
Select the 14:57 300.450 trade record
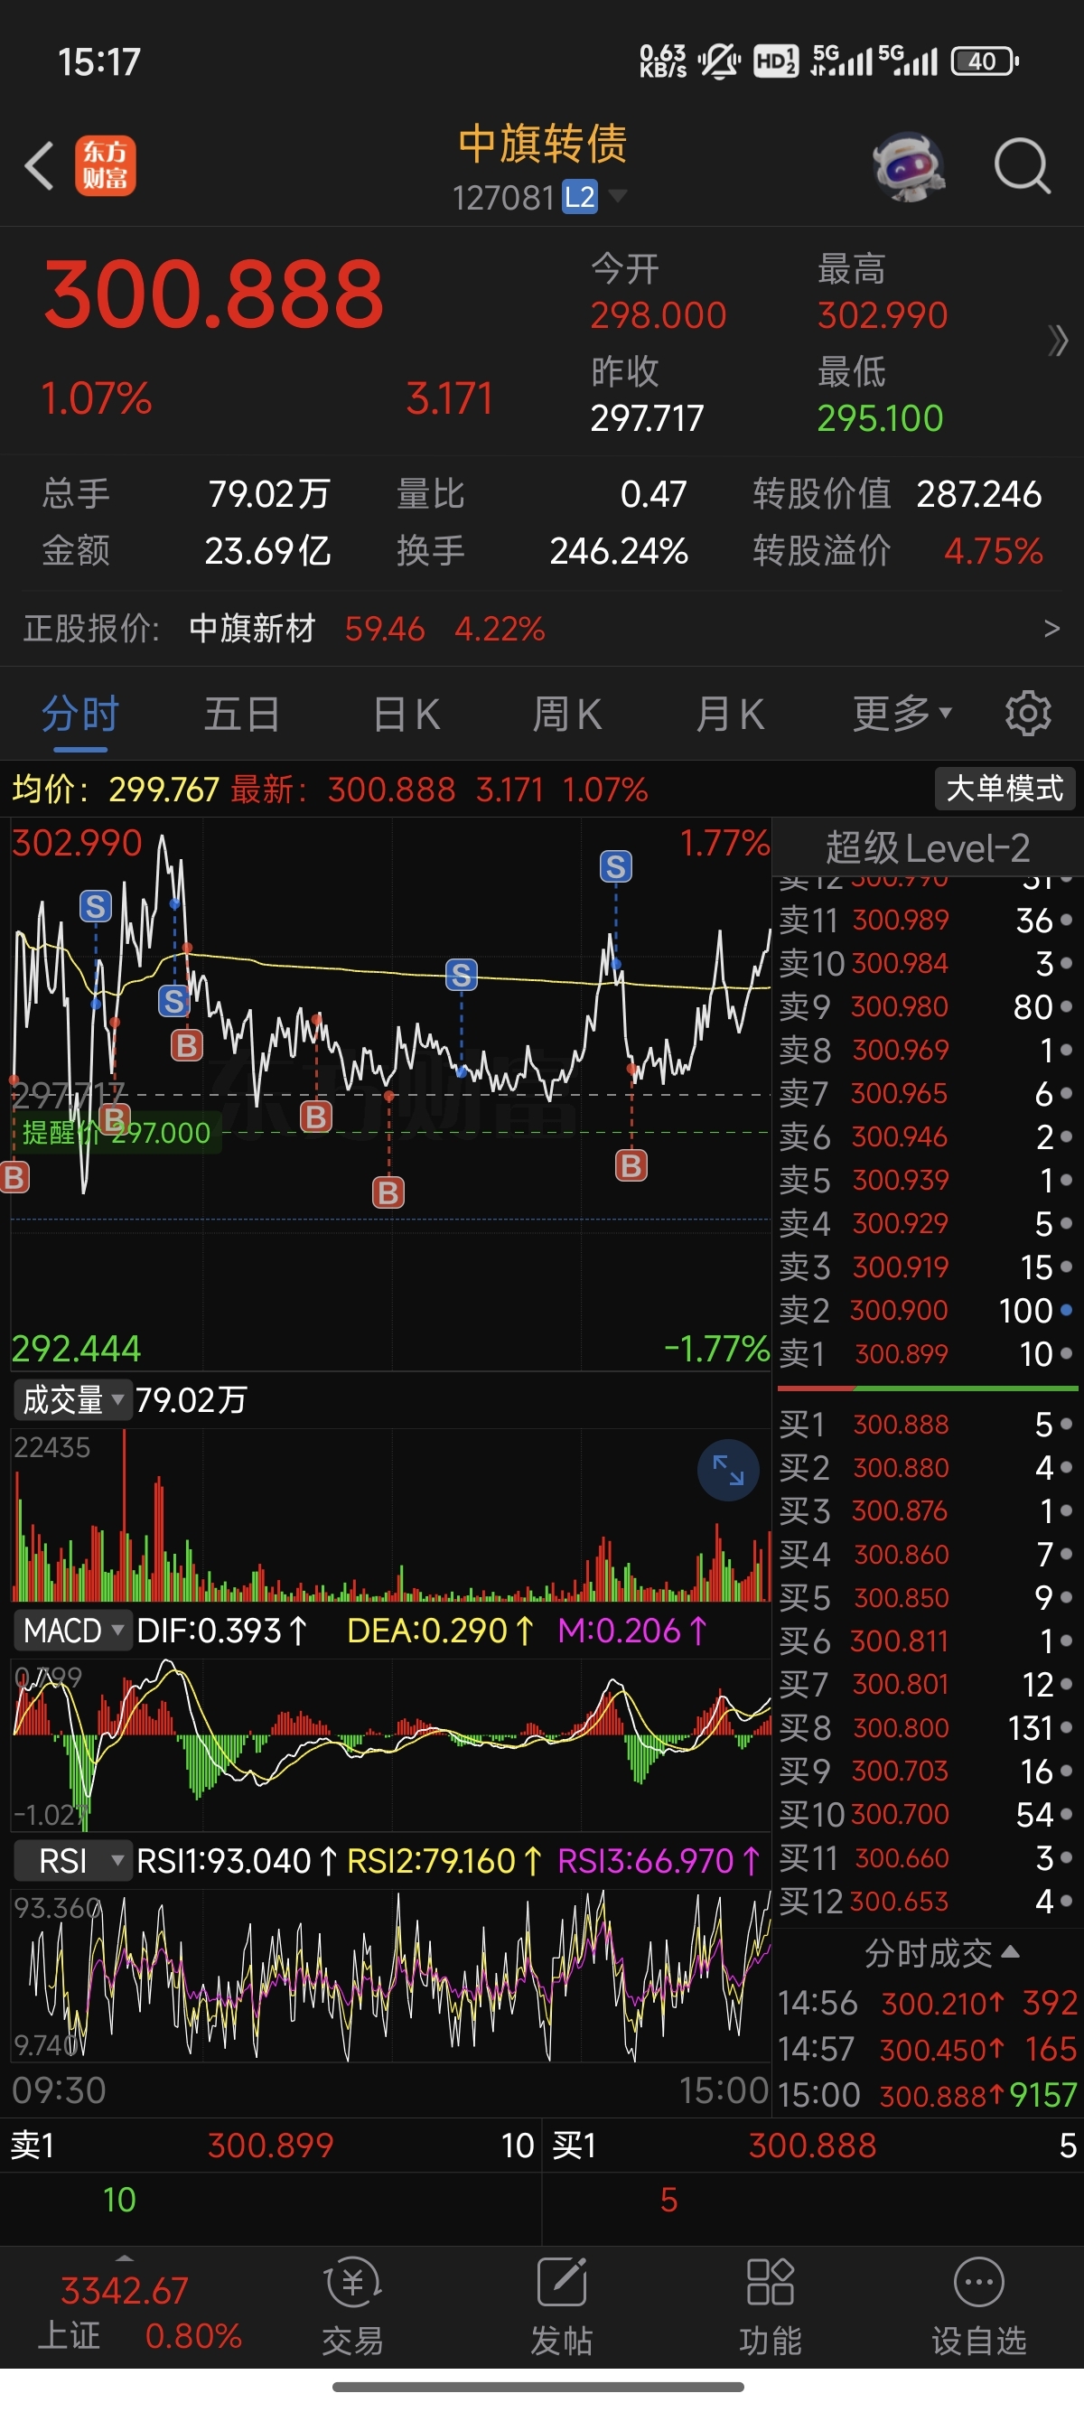coord(928,2049)
